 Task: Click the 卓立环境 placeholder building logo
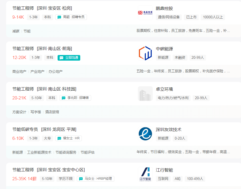coord(145,94)
